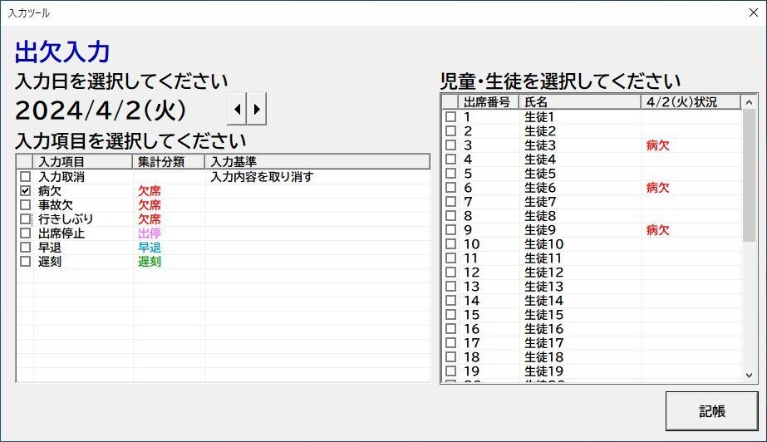Click the date 2024/4/2(火) label
767x442 pixels.
click(101, 110)
